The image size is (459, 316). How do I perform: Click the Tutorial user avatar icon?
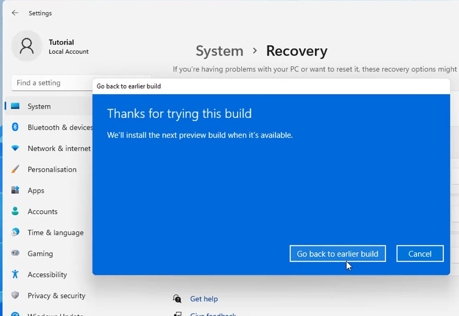(x=27, y=46)
